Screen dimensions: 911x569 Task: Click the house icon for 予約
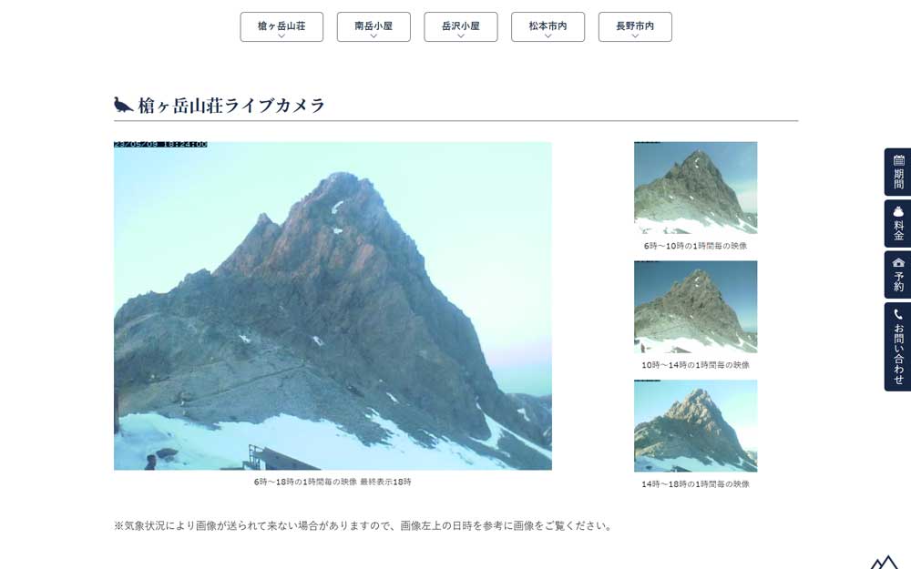pos(899,262)
